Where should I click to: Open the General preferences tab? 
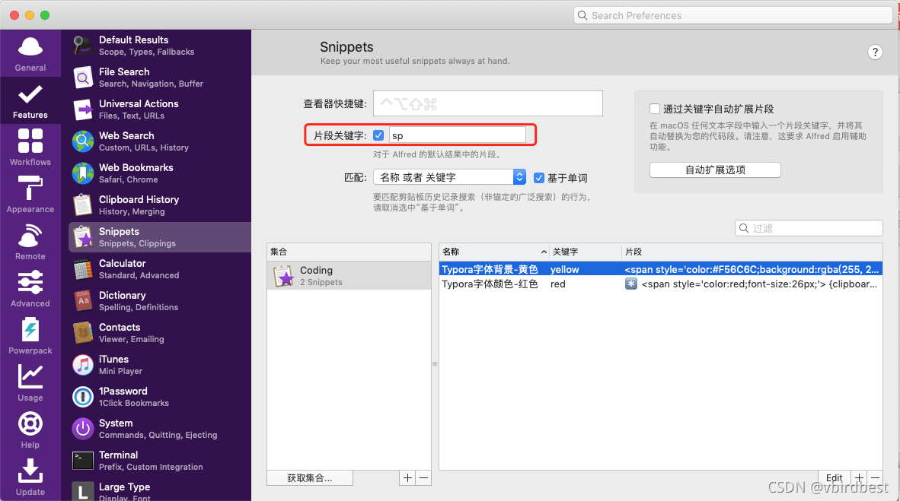point(30,53)
